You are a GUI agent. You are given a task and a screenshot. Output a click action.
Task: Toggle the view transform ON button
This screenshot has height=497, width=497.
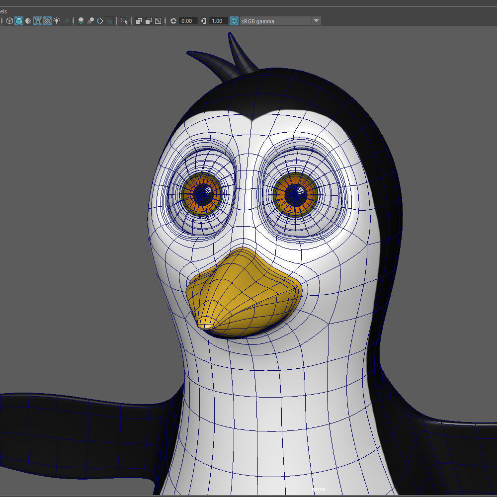(x=234, y=21)
